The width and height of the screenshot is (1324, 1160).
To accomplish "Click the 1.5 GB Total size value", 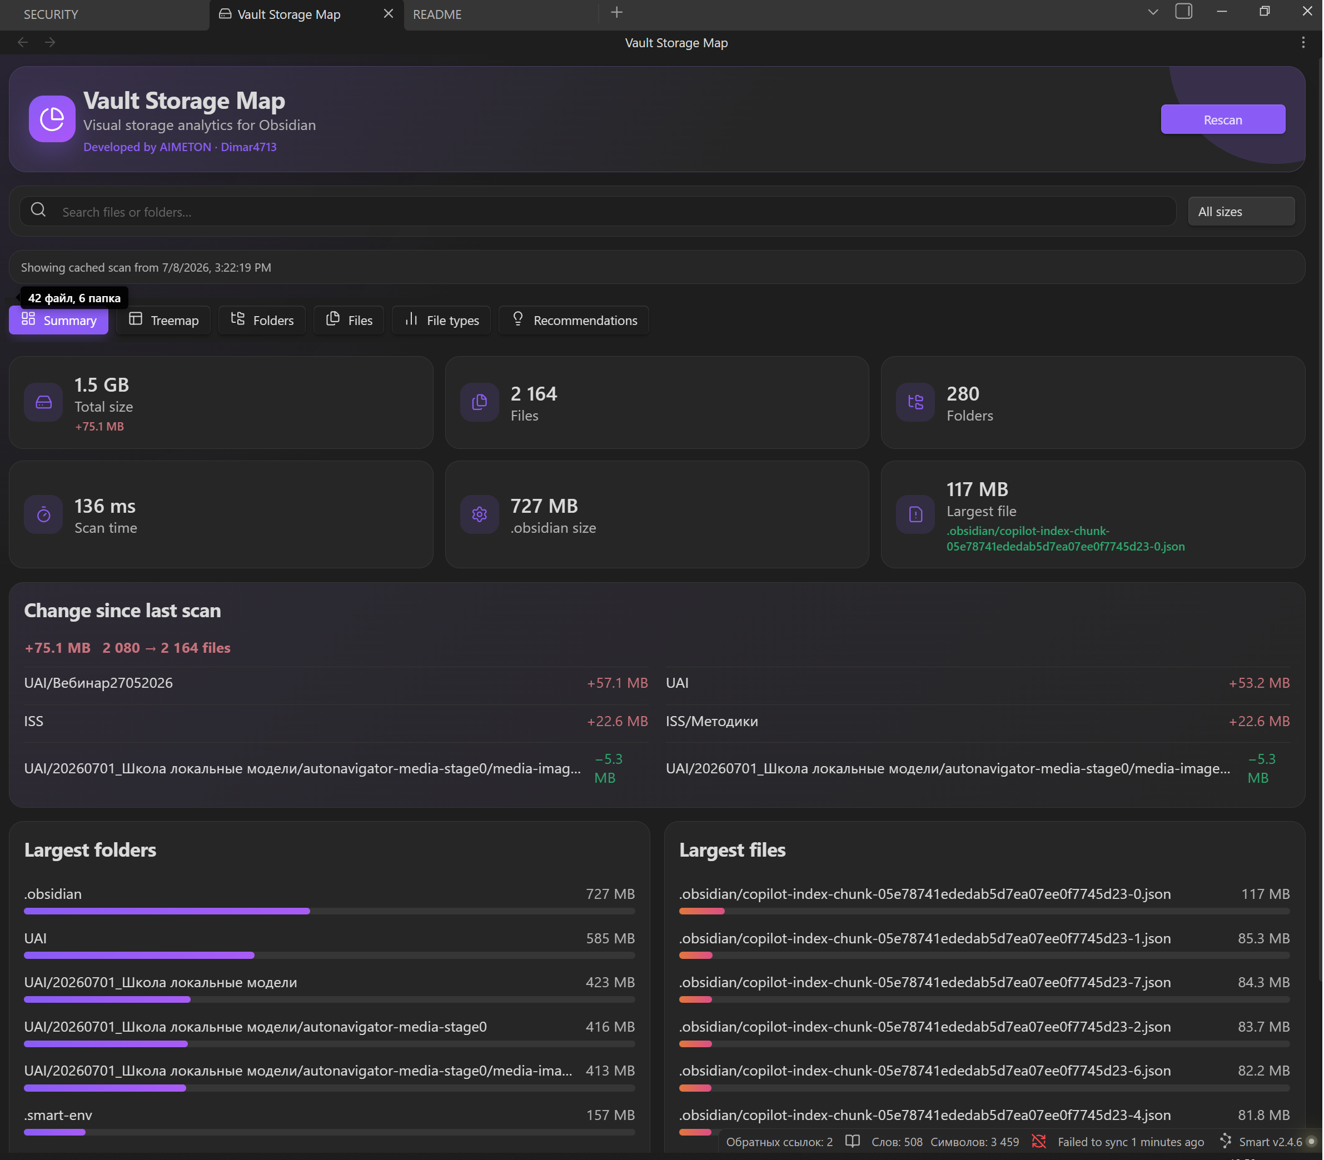I will 102,385.
